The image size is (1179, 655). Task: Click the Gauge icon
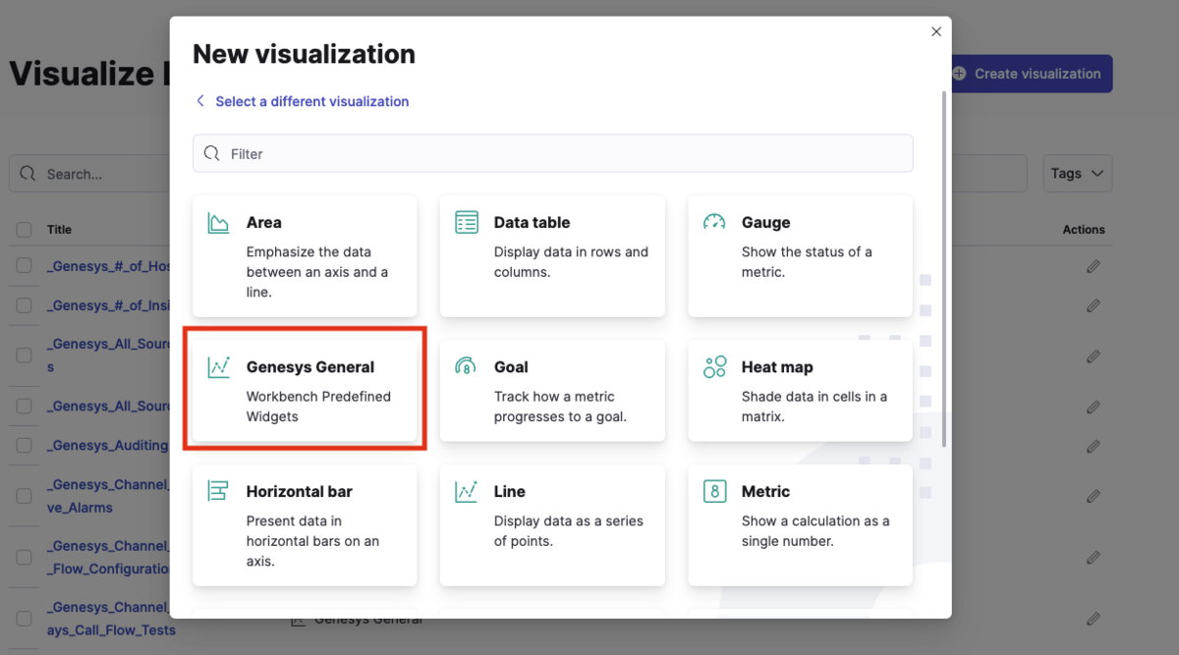[714, 222]
